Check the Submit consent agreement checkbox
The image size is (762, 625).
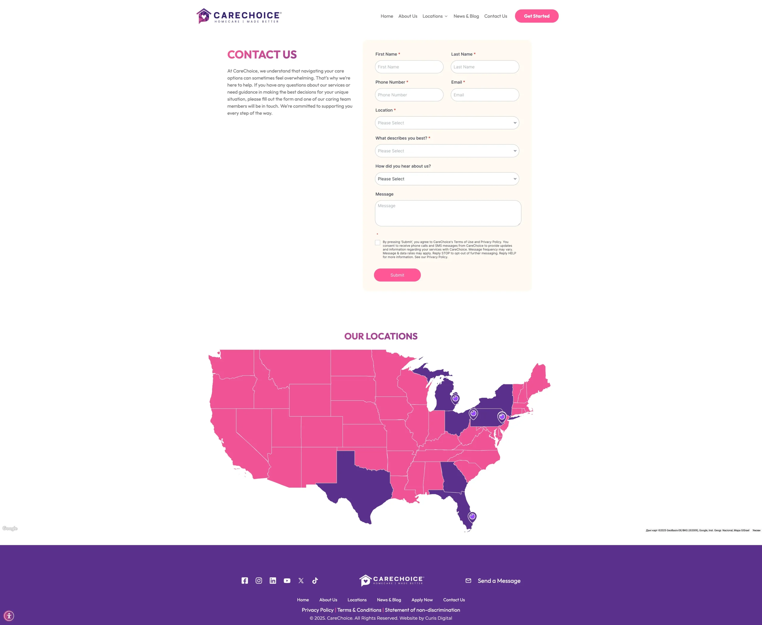click(x=377, y=243)
